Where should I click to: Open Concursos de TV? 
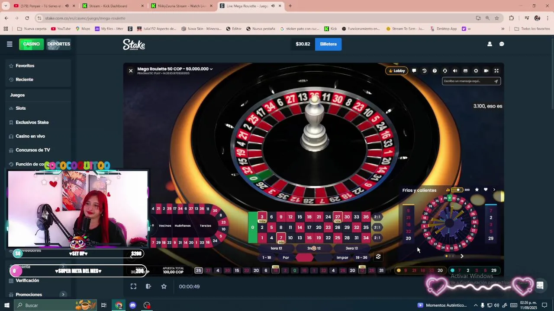pos(33,150)
